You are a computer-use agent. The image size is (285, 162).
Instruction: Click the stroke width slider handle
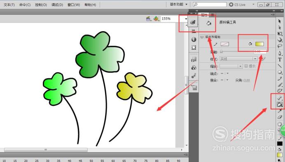pyautogui.click(x=221, y=52)
